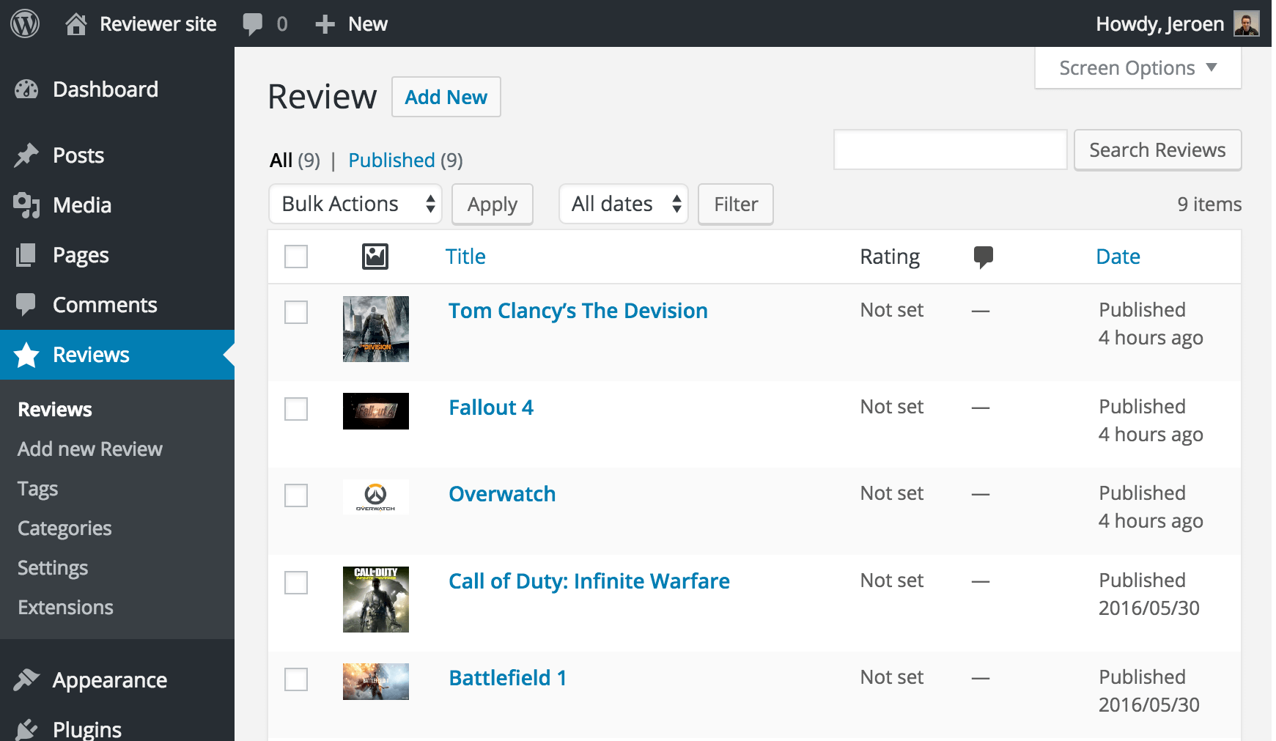Click the Reviews star icon
Image resolution: width=1276 pixels, height=741 pixels.
pyautogui.click(x=26, y=355)
